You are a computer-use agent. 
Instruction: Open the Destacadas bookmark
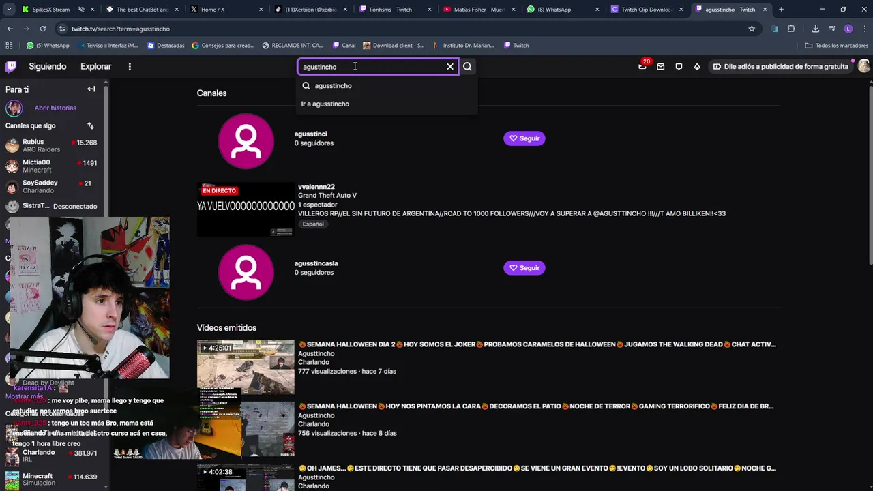165,46
